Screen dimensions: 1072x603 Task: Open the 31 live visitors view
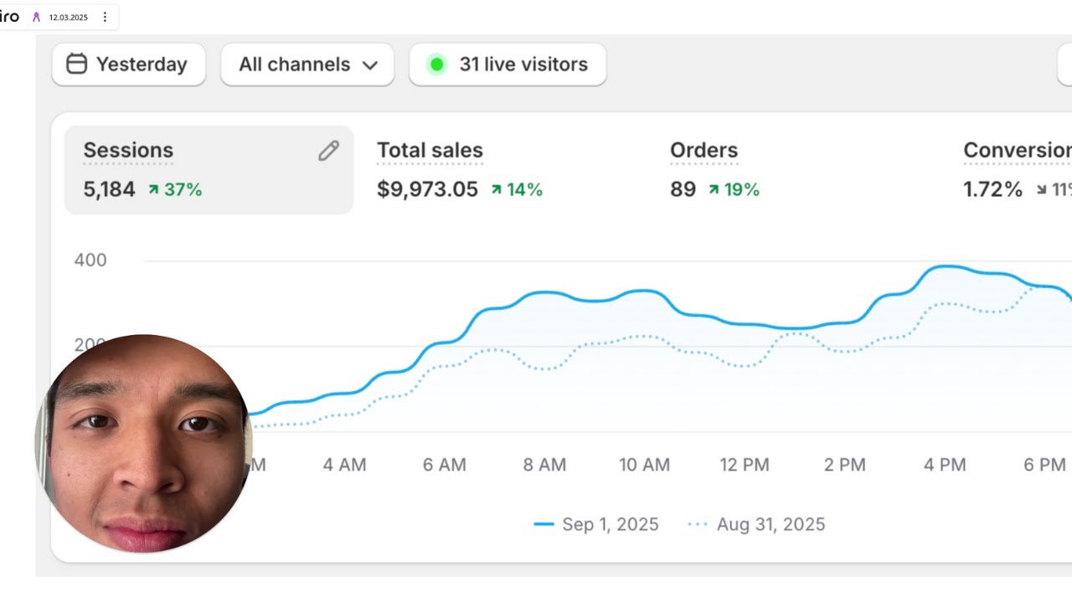523,64
